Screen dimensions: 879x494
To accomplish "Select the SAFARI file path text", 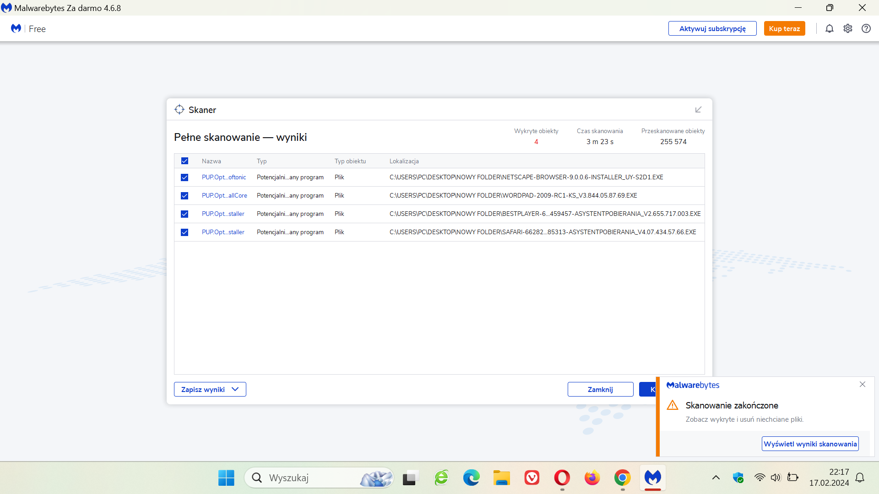I will pos(543,232).
